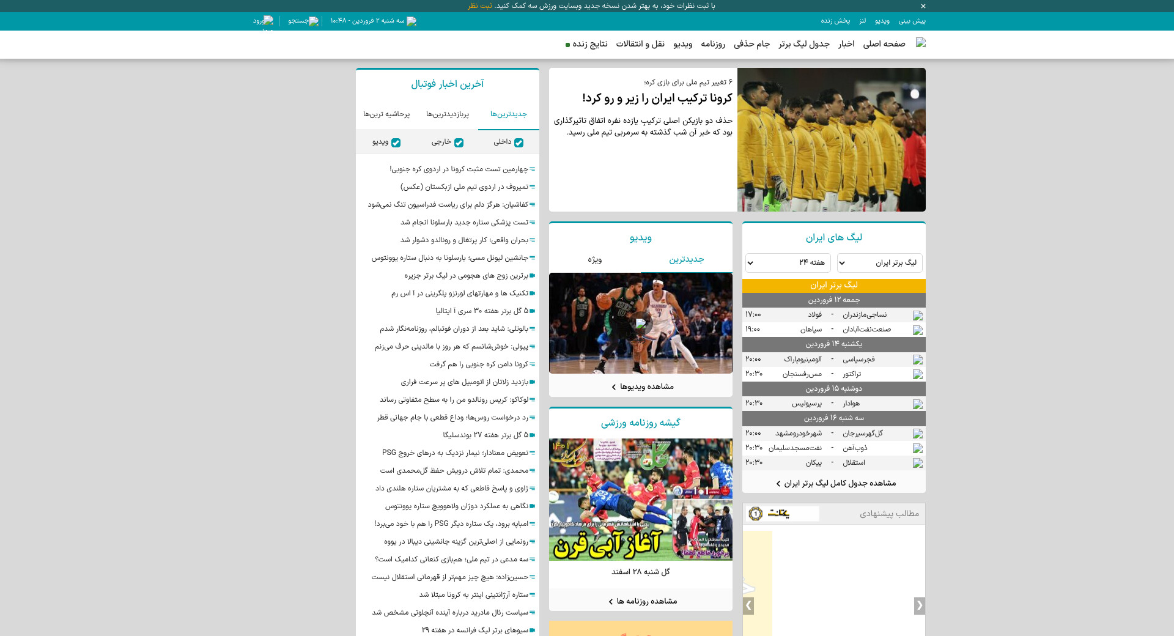Toggle the داخلی news filter checkbox
Image resolution: width=1174 pixels, height=636 pixels.
(519, 142)
